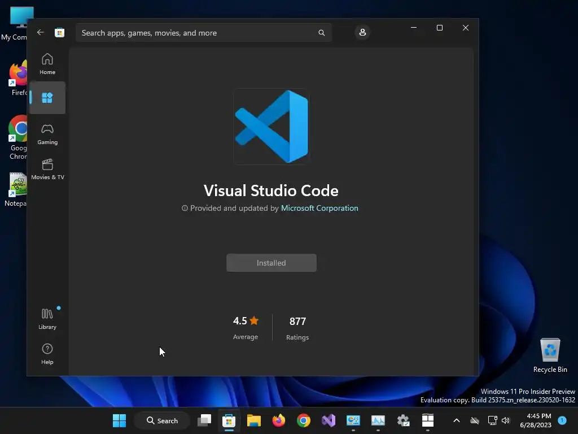Image resolution: width=578 pixels, height=434 pixels.
Task: Open the Settings gear on taskbar
Action: (x=403, y=420)
